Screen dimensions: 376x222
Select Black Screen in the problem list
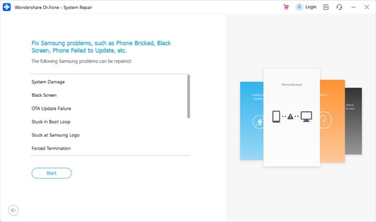[44, 95]
